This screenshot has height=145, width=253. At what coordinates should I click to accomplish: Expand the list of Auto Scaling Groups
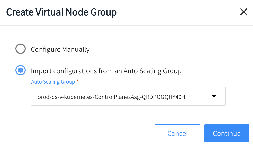[213, 96]
